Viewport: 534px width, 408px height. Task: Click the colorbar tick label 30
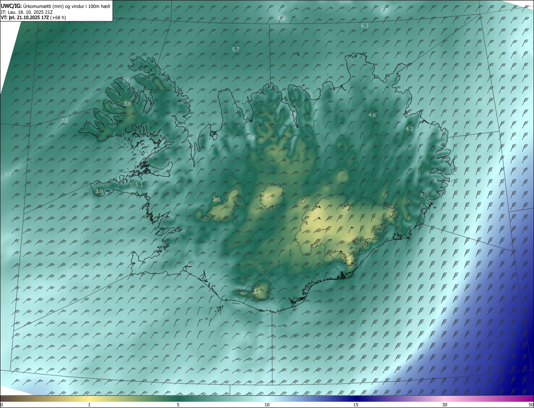[x=445, y=405]
